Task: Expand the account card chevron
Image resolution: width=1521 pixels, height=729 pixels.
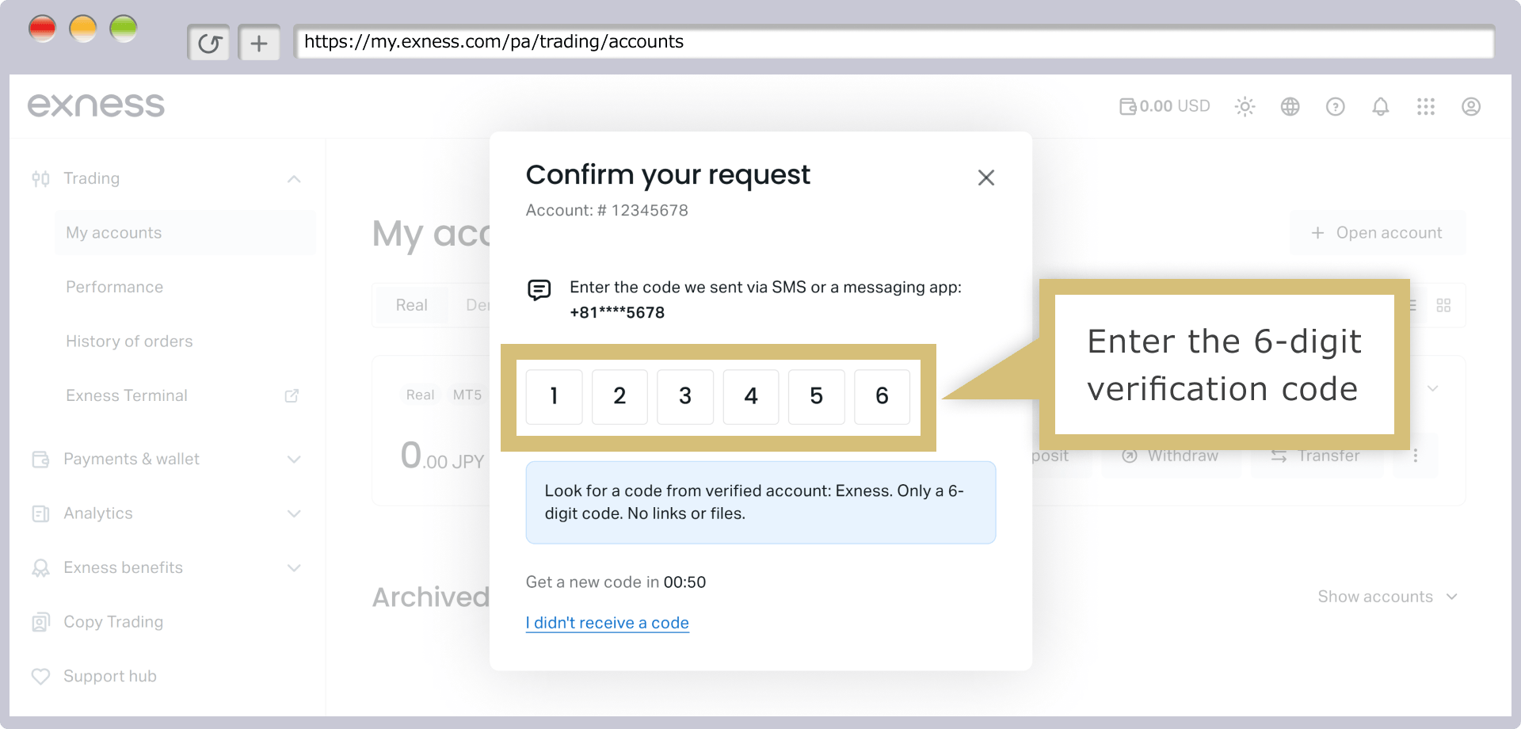Action: (1432, 389)
